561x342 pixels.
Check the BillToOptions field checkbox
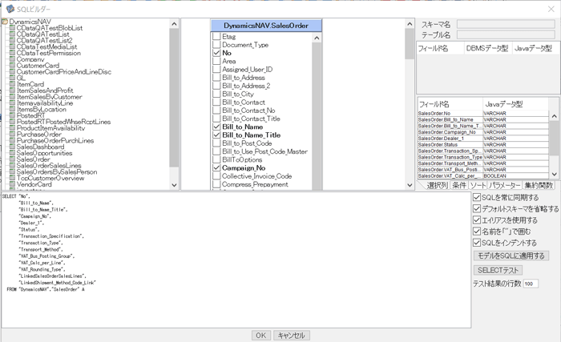click(216, 159)
